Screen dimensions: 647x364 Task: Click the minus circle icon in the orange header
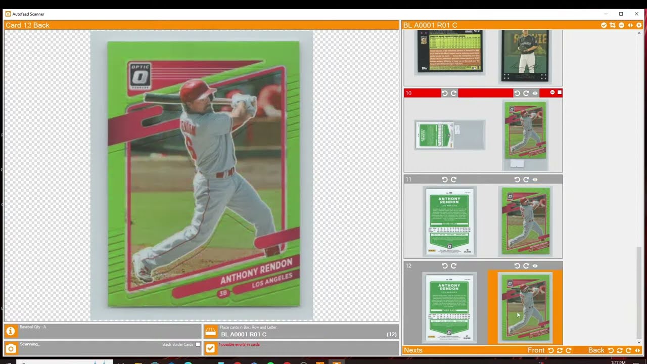pyautogui.click(x=621, y=25)
